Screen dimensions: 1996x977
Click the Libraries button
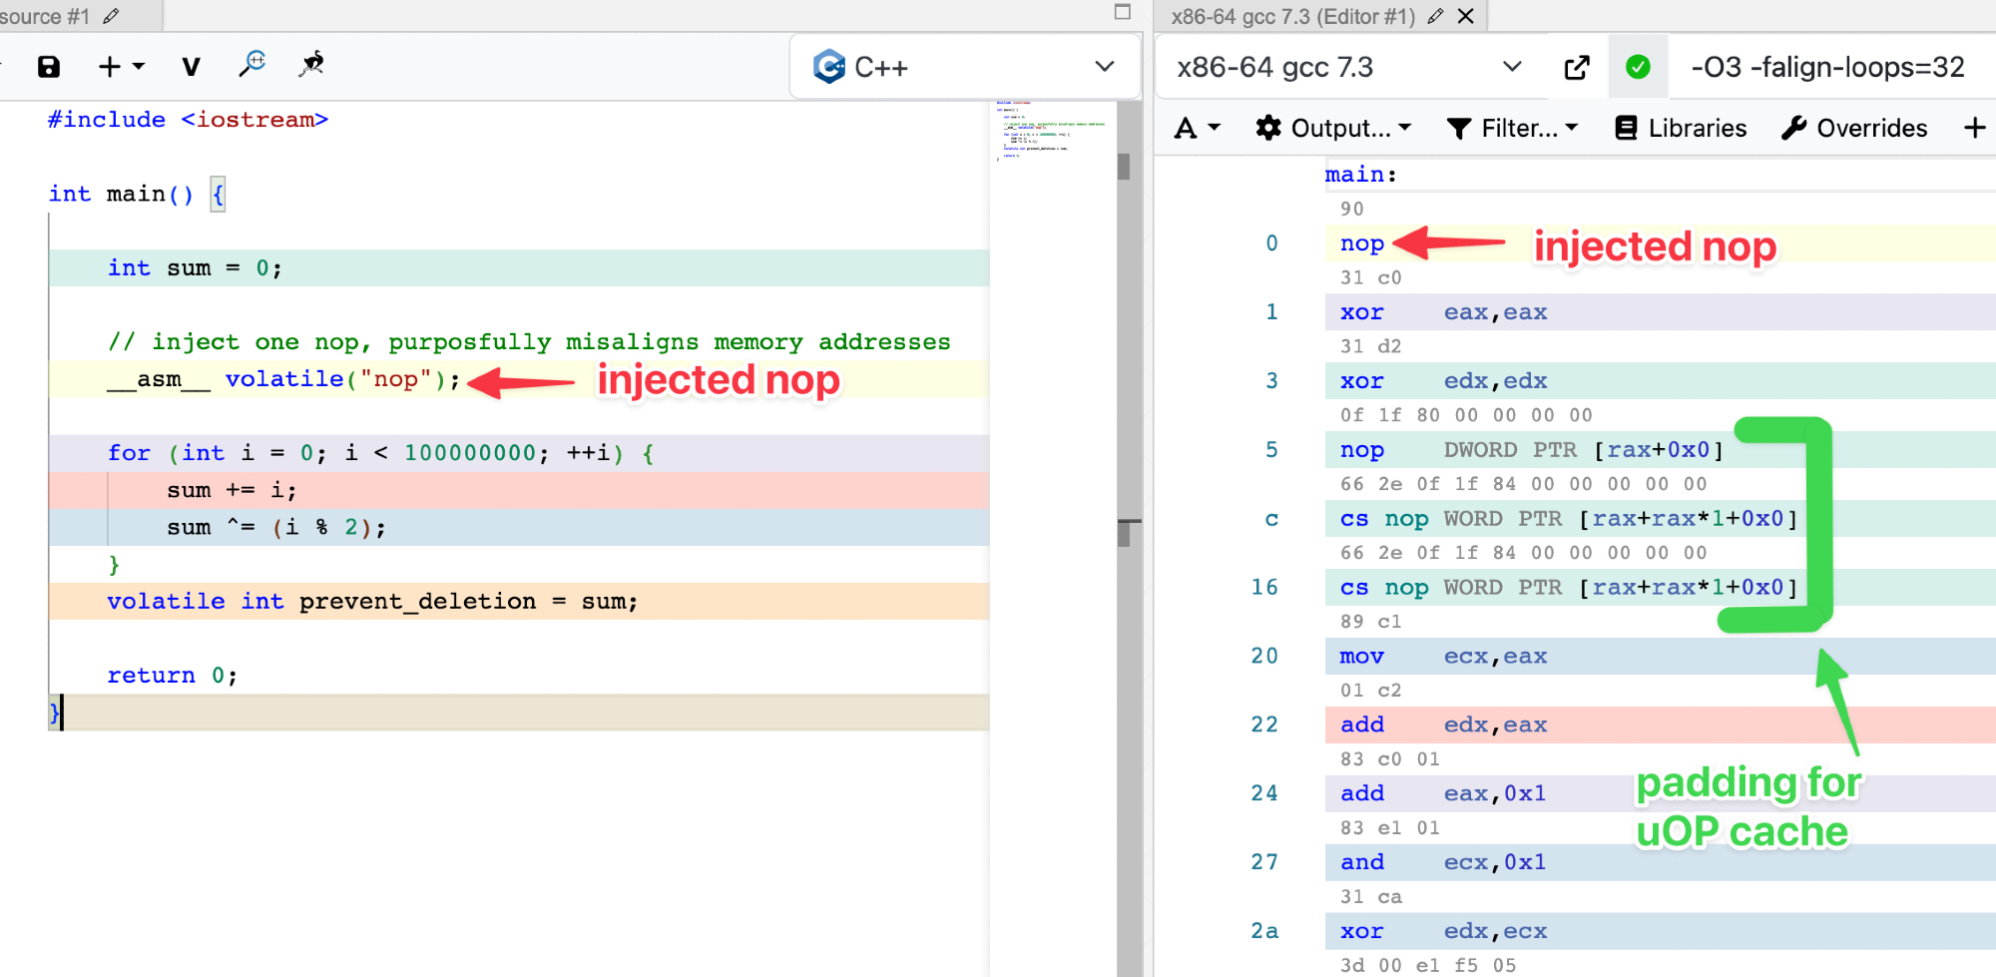(1682, 128)
